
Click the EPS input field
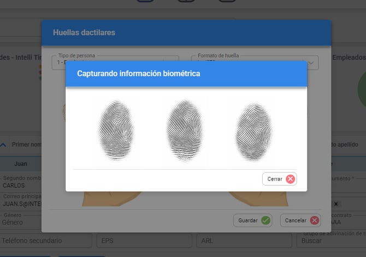(x=142, y=240)
